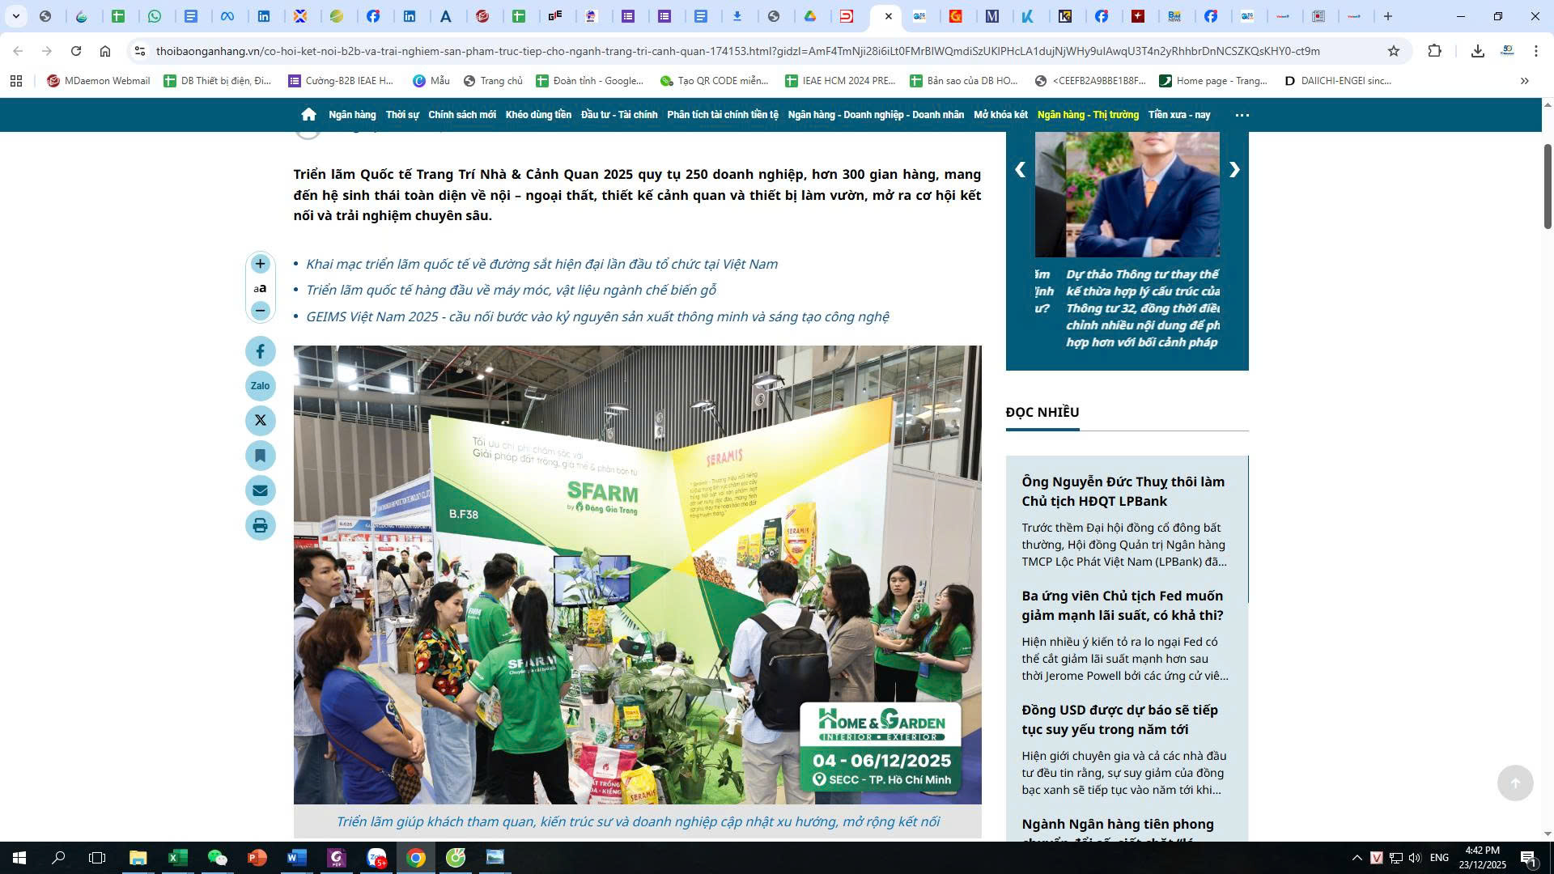
Task: Read the Ông Nguyễn Đức Thụy LPBank article
Action: tap(1123, 491)
